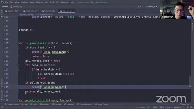Screen dimensions: 194x109
Task: Open the Tools menu
Action: click(x=52, y=2)
